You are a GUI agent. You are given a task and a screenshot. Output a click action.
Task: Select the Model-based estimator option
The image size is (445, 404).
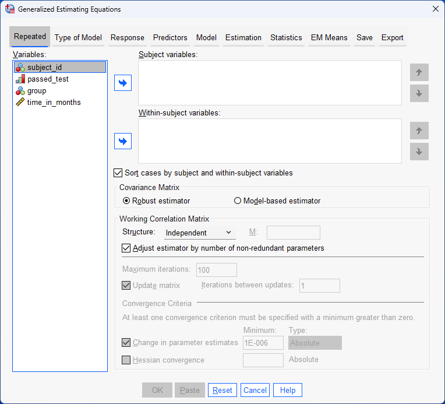click(238, 201)
